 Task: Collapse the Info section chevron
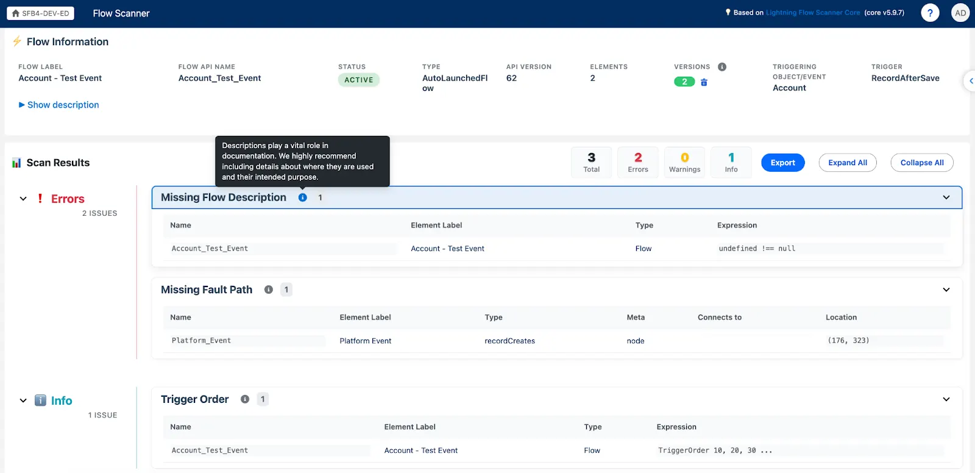tap(23, 400)
